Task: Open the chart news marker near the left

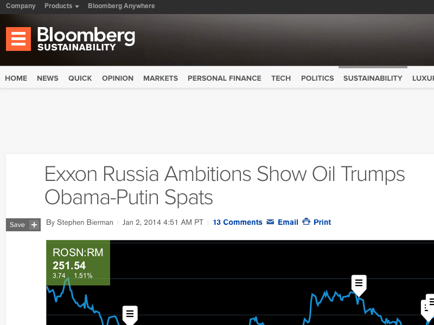Action: [x=130, y=314]
